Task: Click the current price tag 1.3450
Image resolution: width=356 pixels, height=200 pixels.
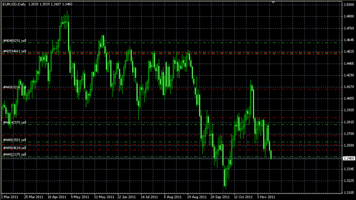Action: pos(349,158)
